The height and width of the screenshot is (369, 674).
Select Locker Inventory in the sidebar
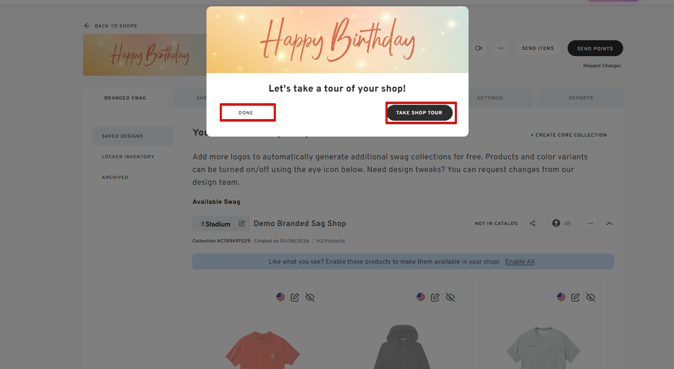pyautogui.click(x=128, y=157)
